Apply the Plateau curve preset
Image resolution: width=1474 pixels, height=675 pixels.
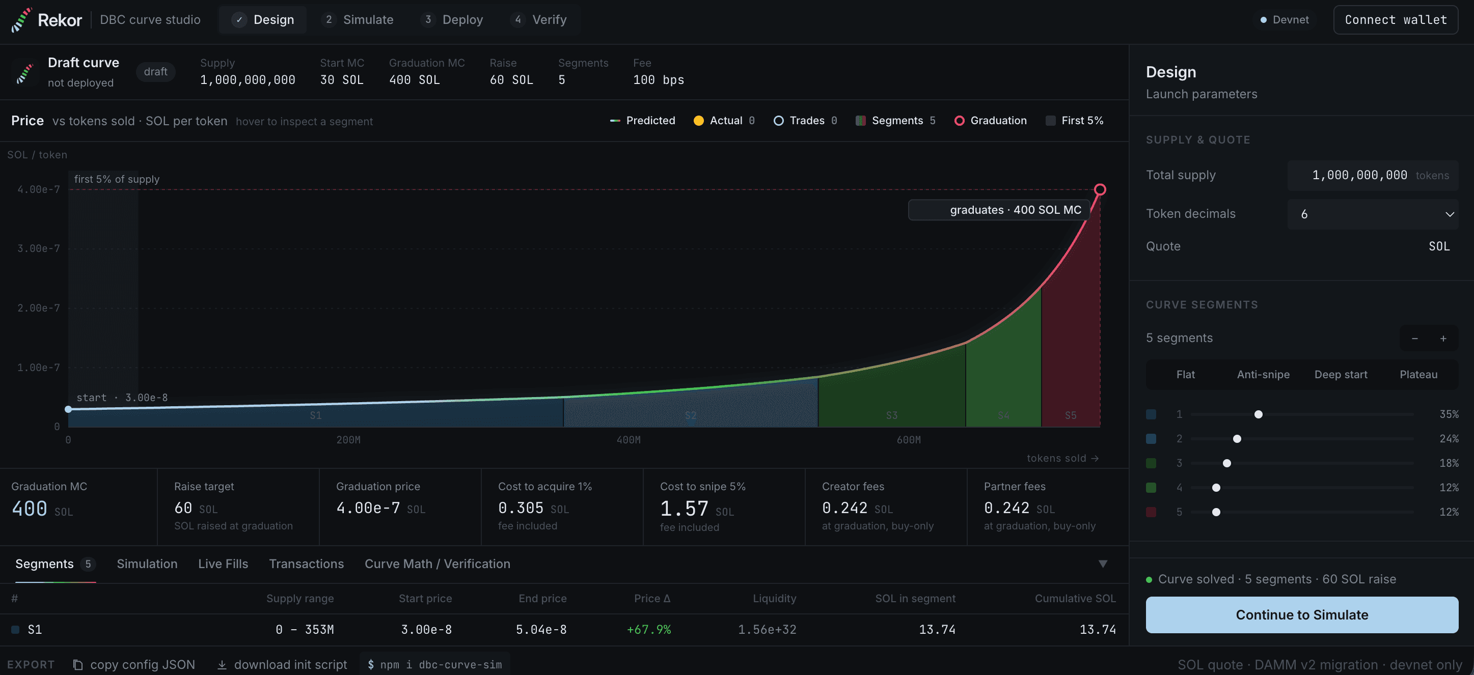[x=1418, y=375]
